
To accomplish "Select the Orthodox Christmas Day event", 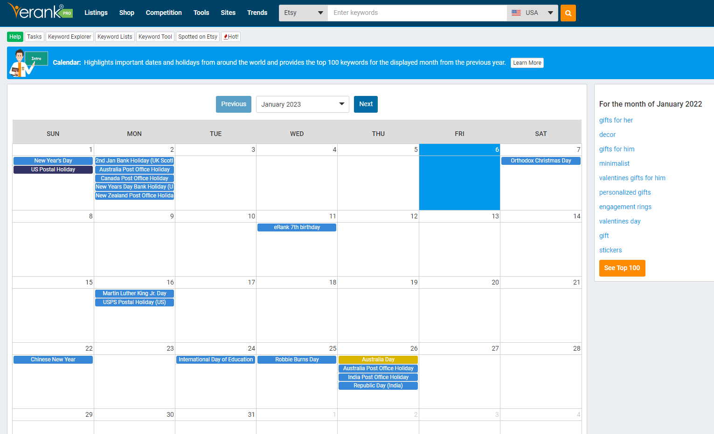I will pyautogui.click(x=541, y=161).
